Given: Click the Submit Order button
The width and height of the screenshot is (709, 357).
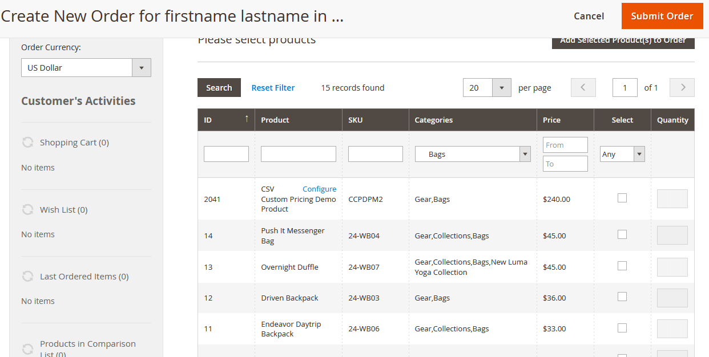Looking at the screenshot, I should 662,16.
